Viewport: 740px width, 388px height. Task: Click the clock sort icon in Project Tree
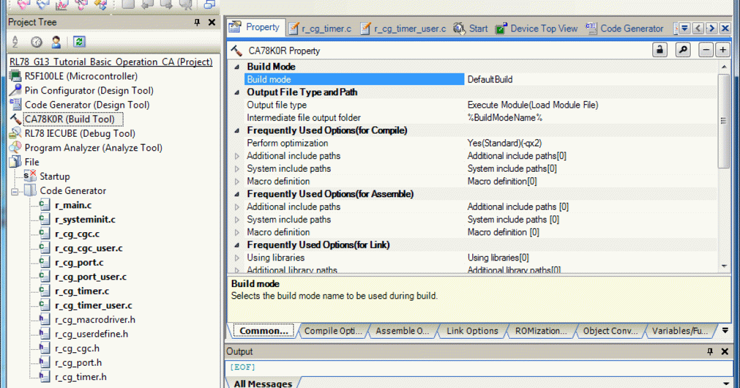(36, 42)
